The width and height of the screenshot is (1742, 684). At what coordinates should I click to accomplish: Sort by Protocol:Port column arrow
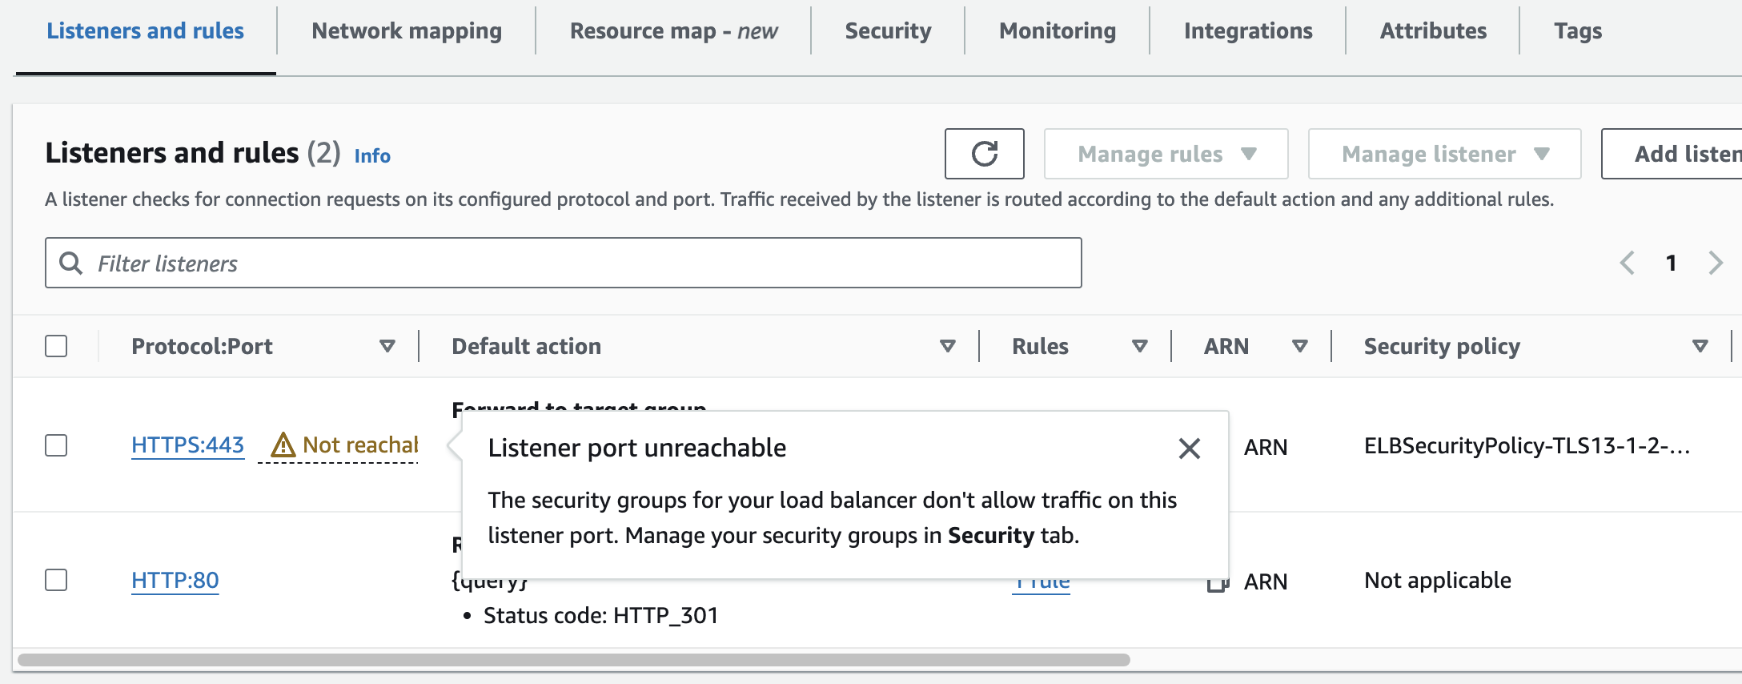coord(387,346)
